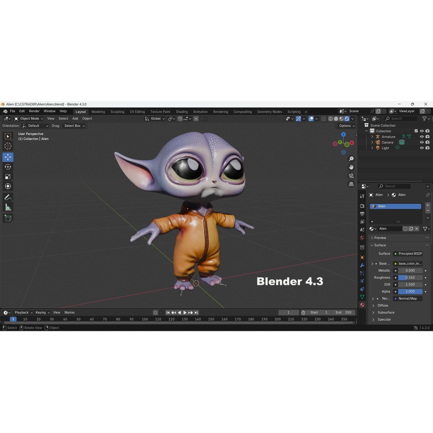Click the outliner Search field
433x433 pixels.
pos(401,119)
